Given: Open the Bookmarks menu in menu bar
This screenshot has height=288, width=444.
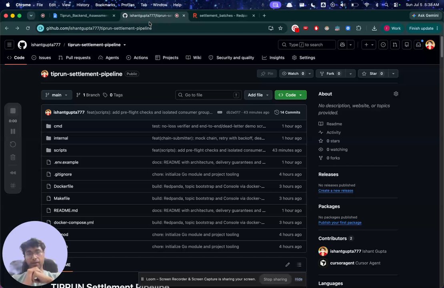Looking at the screenshot, I should click(105, 5).
